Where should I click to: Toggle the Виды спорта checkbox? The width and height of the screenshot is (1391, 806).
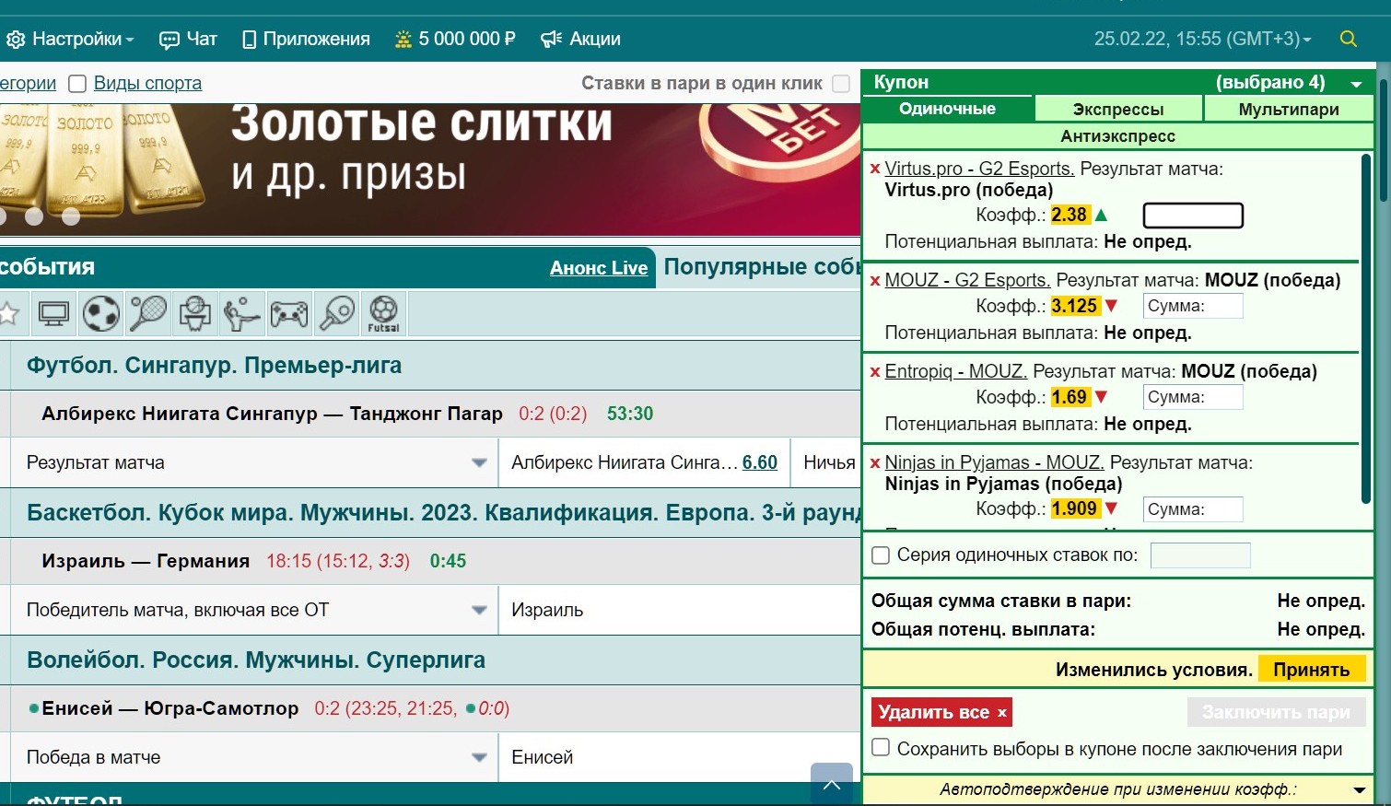tap(77, 84)
